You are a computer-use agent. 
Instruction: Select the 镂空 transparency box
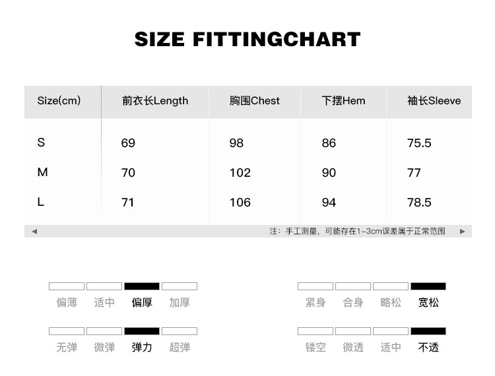tap(315, 331)
